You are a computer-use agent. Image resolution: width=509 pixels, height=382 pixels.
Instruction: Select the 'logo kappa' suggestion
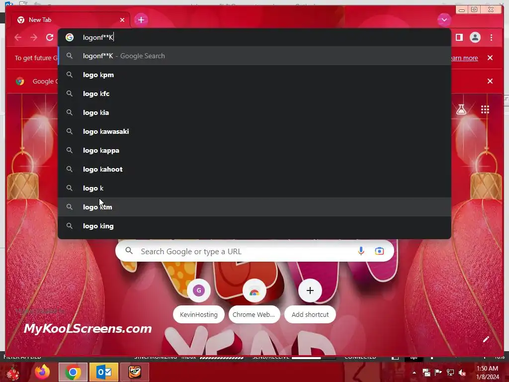(x=254, y=150)
